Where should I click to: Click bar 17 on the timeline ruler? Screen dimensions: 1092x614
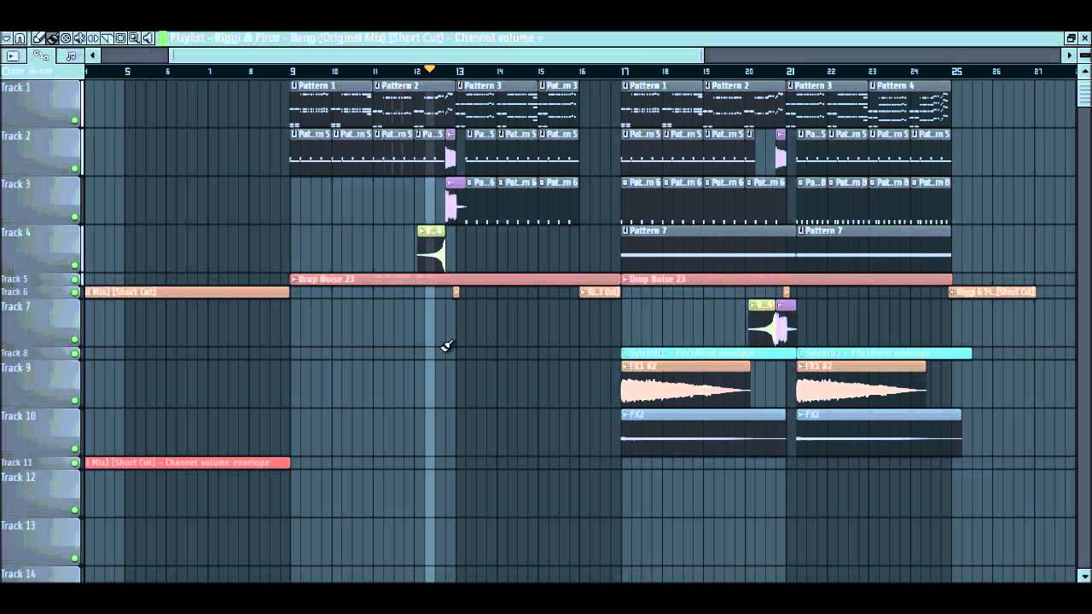(625, 72)
